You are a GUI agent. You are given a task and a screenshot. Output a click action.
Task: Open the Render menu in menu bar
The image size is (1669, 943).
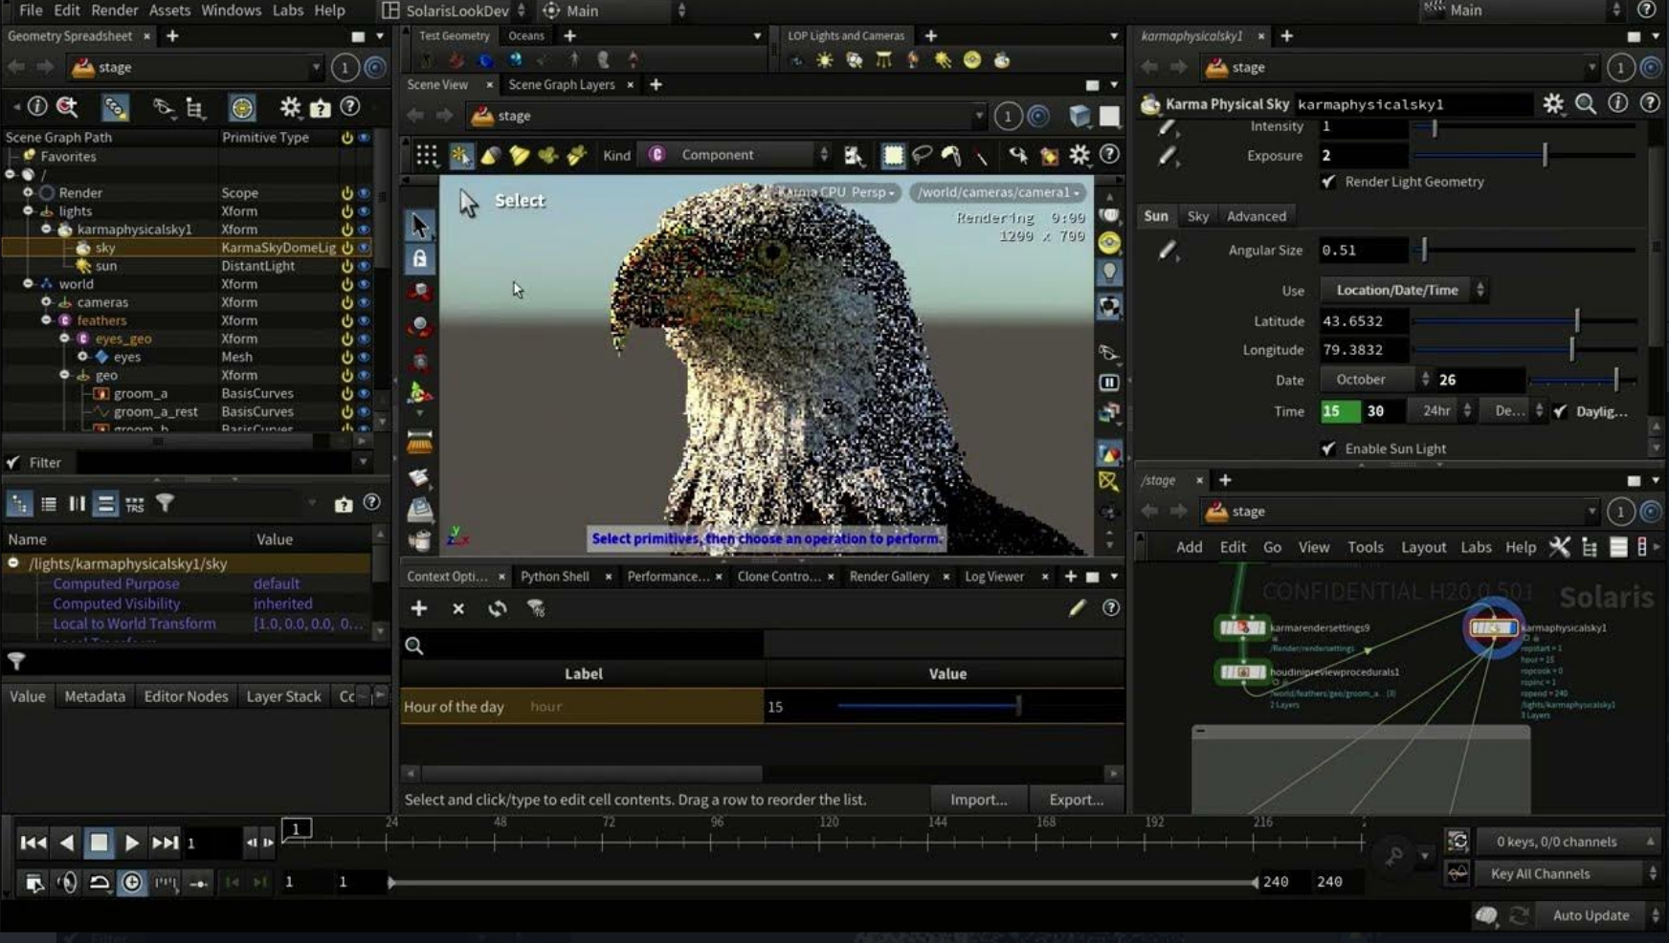tap(114, 11)
